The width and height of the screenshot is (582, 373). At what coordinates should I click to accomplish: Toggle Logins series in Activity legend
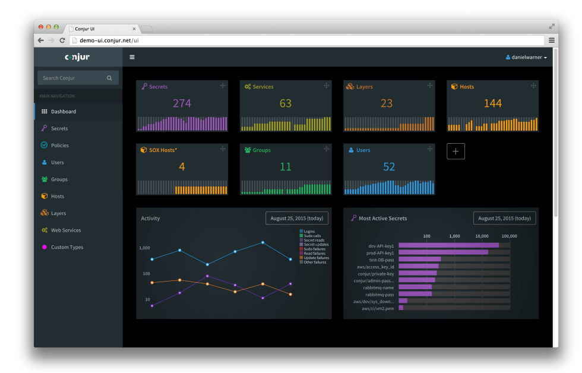[309, 231]
